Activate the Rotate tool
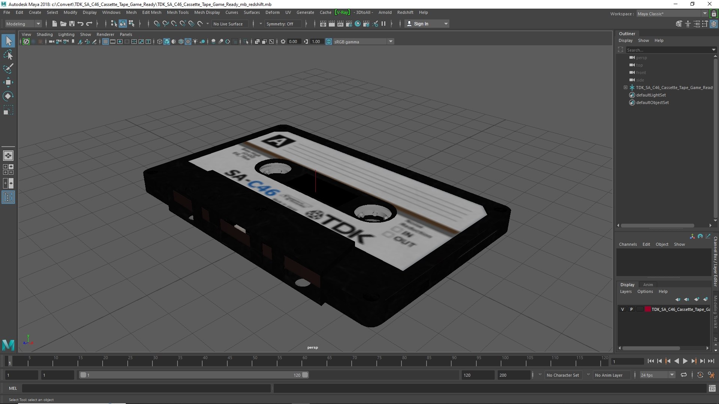The width and height of the screenshot is (719, 404). pyautogui.click(x=8, y=96)
